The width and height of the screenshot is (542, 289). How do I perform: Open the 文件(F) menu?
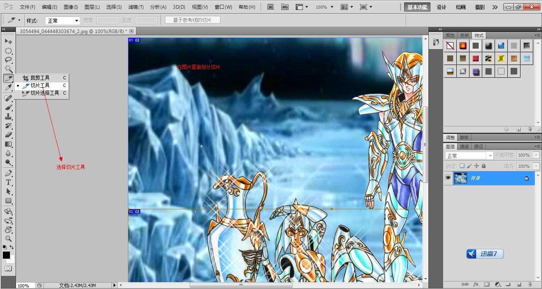coord(27,7)
